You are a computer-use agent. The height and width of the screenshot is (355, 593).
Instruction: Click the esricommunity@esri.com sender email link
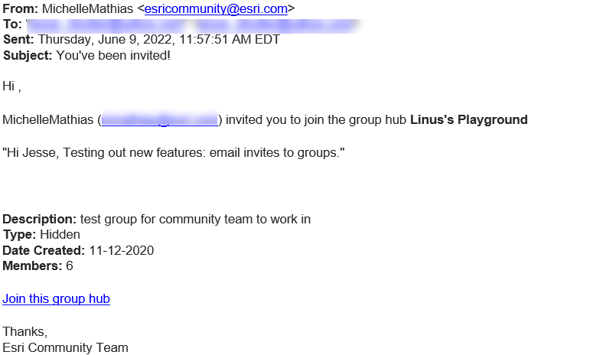point(215,9)
